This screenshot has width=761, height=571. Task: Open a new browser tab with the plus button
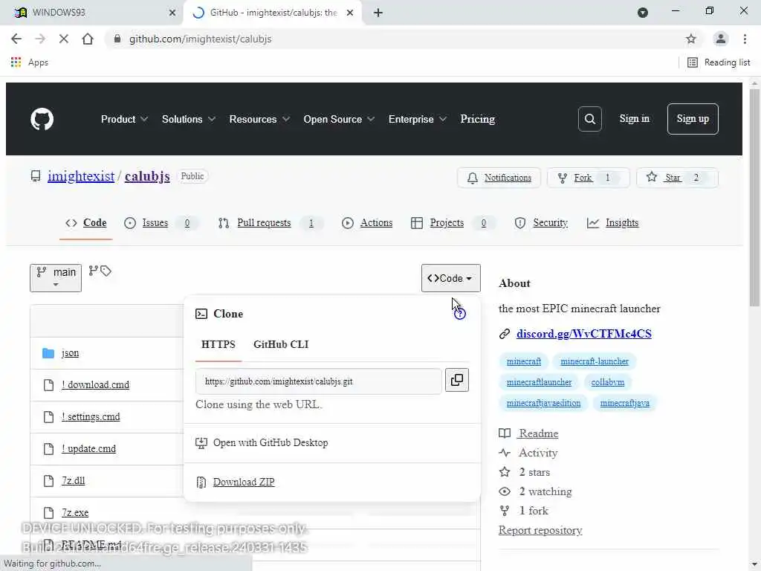click(378, 13)
